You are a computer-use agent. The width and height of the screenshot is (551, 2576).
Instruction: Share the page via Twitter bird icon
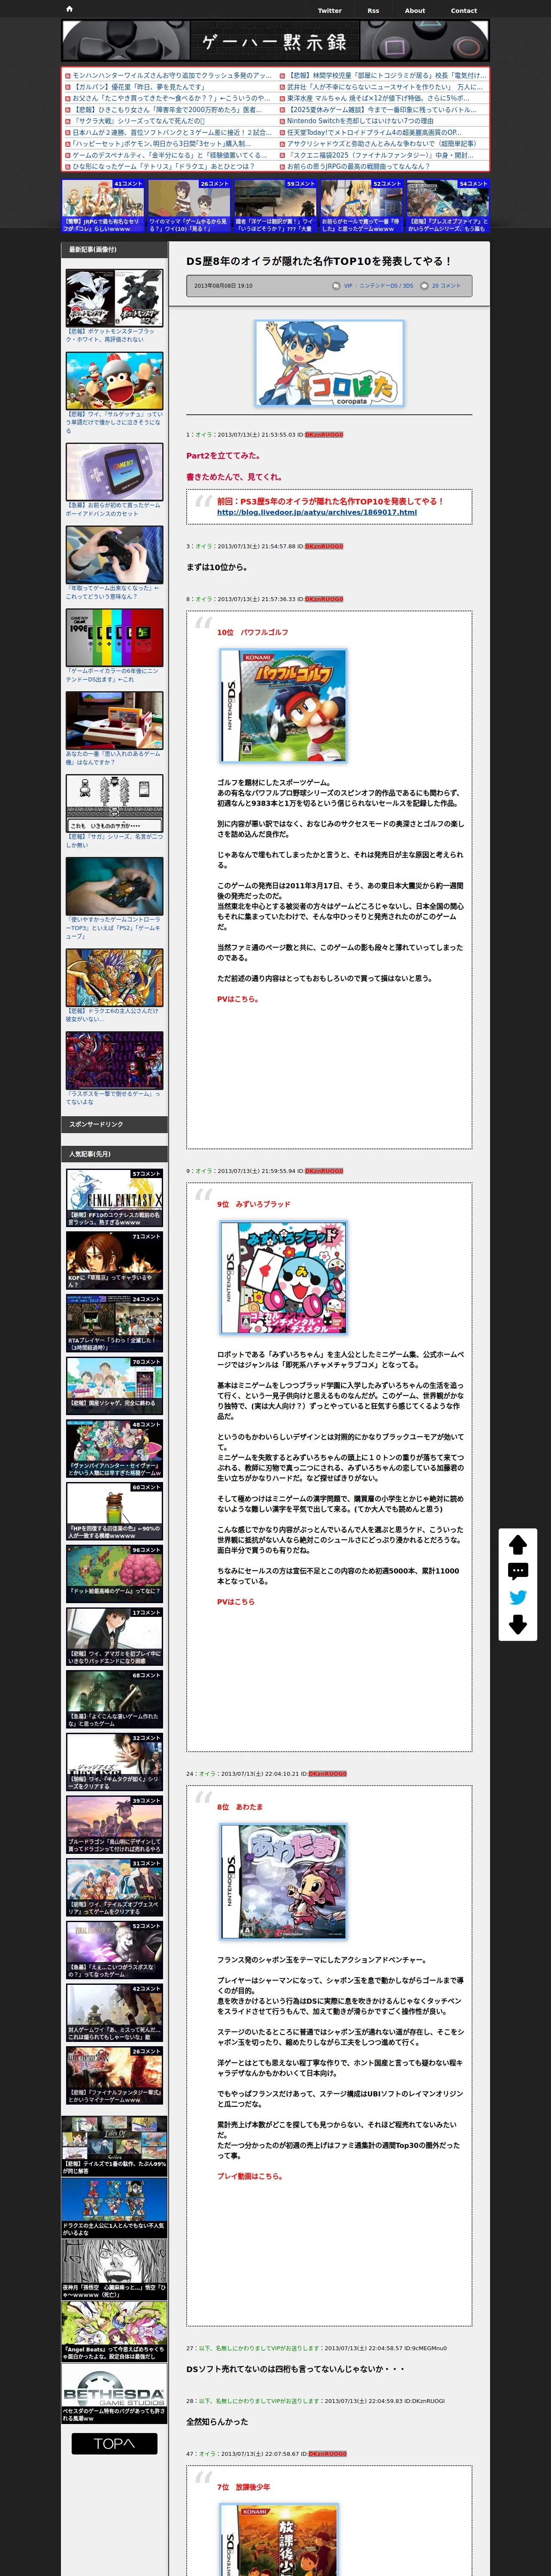517,1597
